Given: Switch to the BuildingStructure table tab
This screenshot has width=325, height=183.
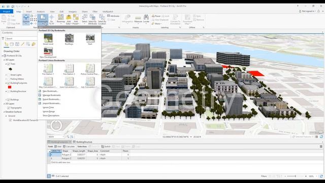Looking at the screenshot, I should click(82, 142).
